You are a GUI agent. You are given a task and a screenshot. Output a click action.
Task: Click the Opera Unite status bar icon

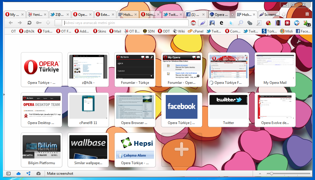pyautogui.click(x=29, y=173)
